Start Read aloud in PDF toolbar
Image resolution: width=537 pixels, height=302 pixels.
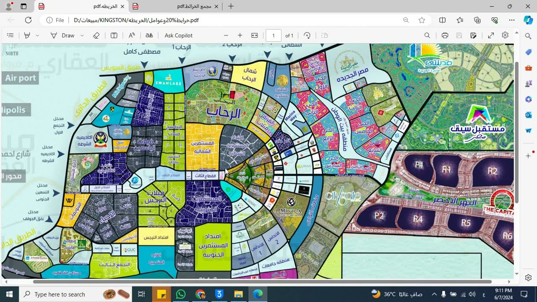pos(132,36)
